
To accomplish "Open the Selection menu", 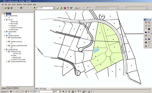I will [x=20, y=5].
